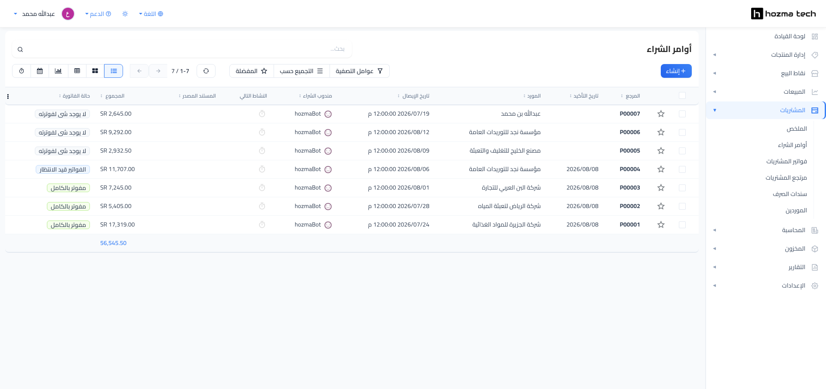
Task: Switch to graph chart view icon
Action: click(x=59, y=71)
